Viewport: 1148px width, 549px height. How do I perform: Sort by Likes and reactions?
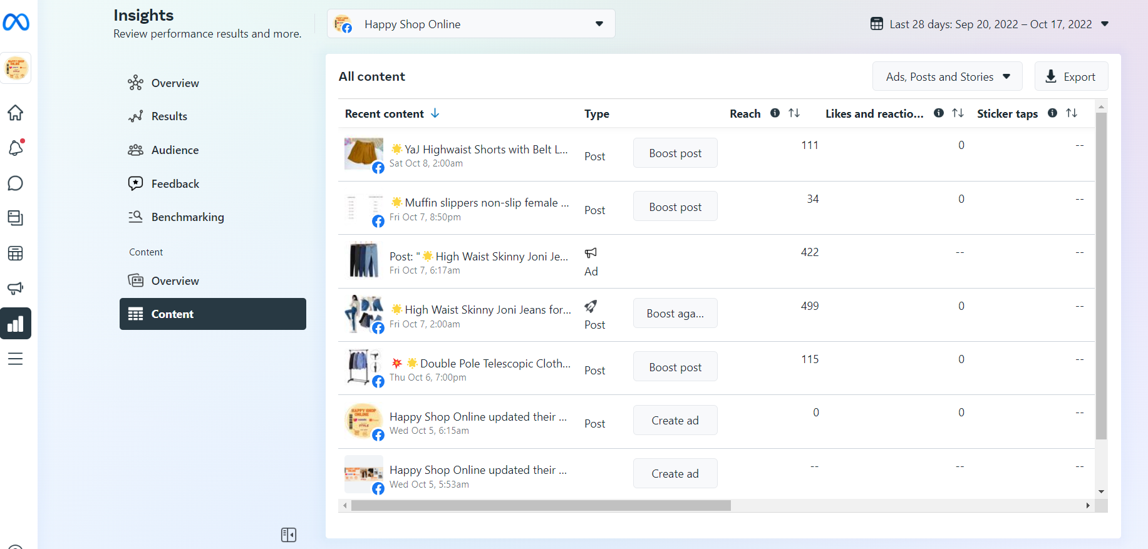point(958,113)
